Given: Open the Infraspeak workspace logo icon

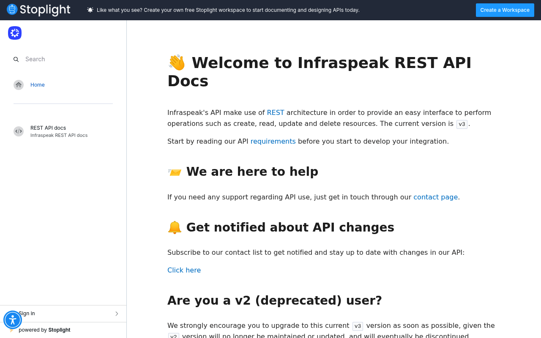Looking at the screenshot, I should (15, 33).
